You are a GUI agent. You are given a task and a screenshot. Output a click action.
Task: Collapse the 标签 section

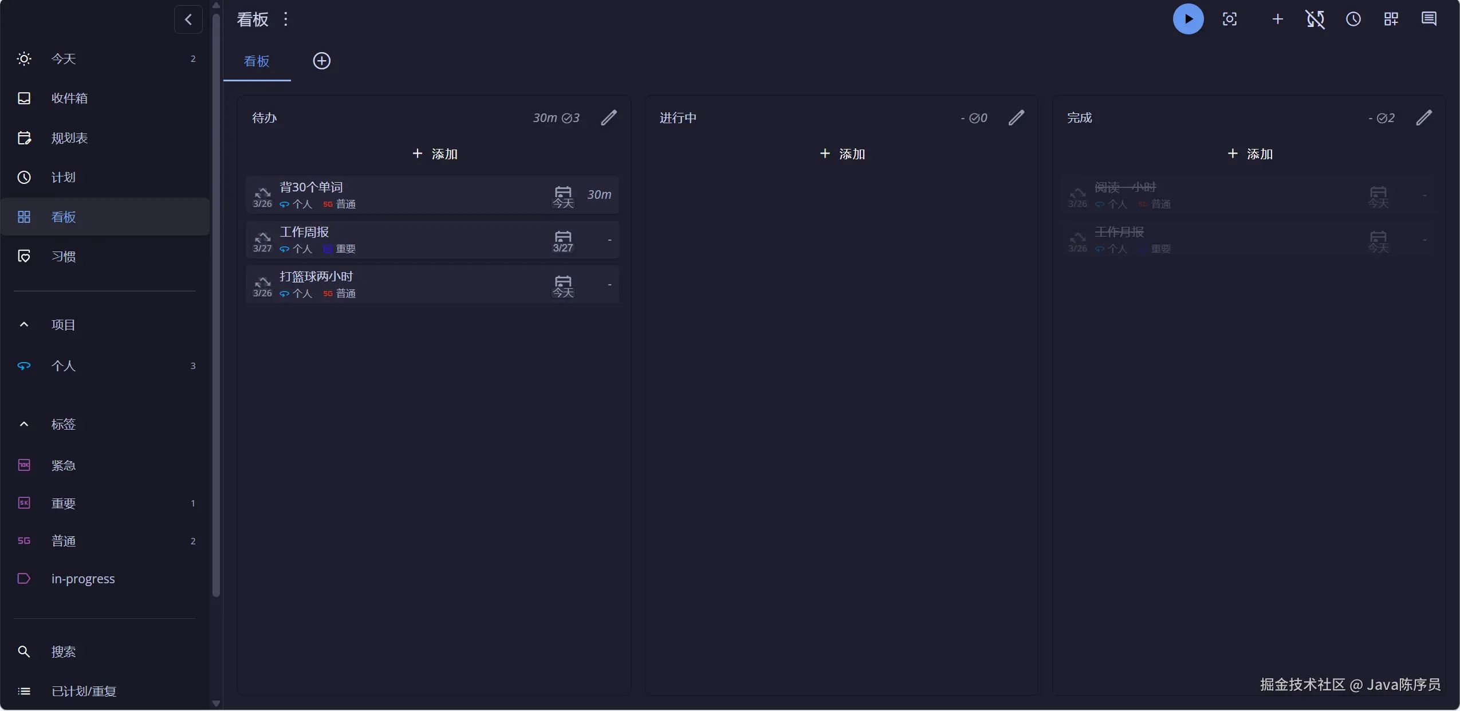(x=24, y=425)
